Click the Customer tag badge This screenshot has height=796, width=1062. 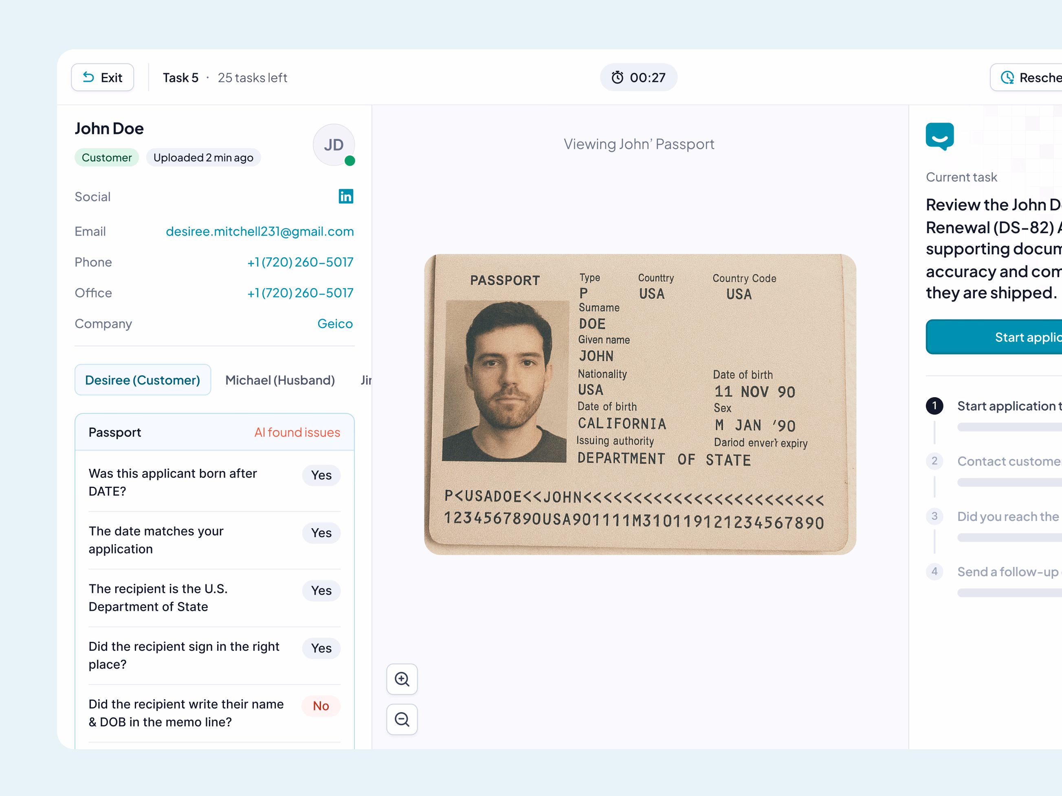[107, 158]
